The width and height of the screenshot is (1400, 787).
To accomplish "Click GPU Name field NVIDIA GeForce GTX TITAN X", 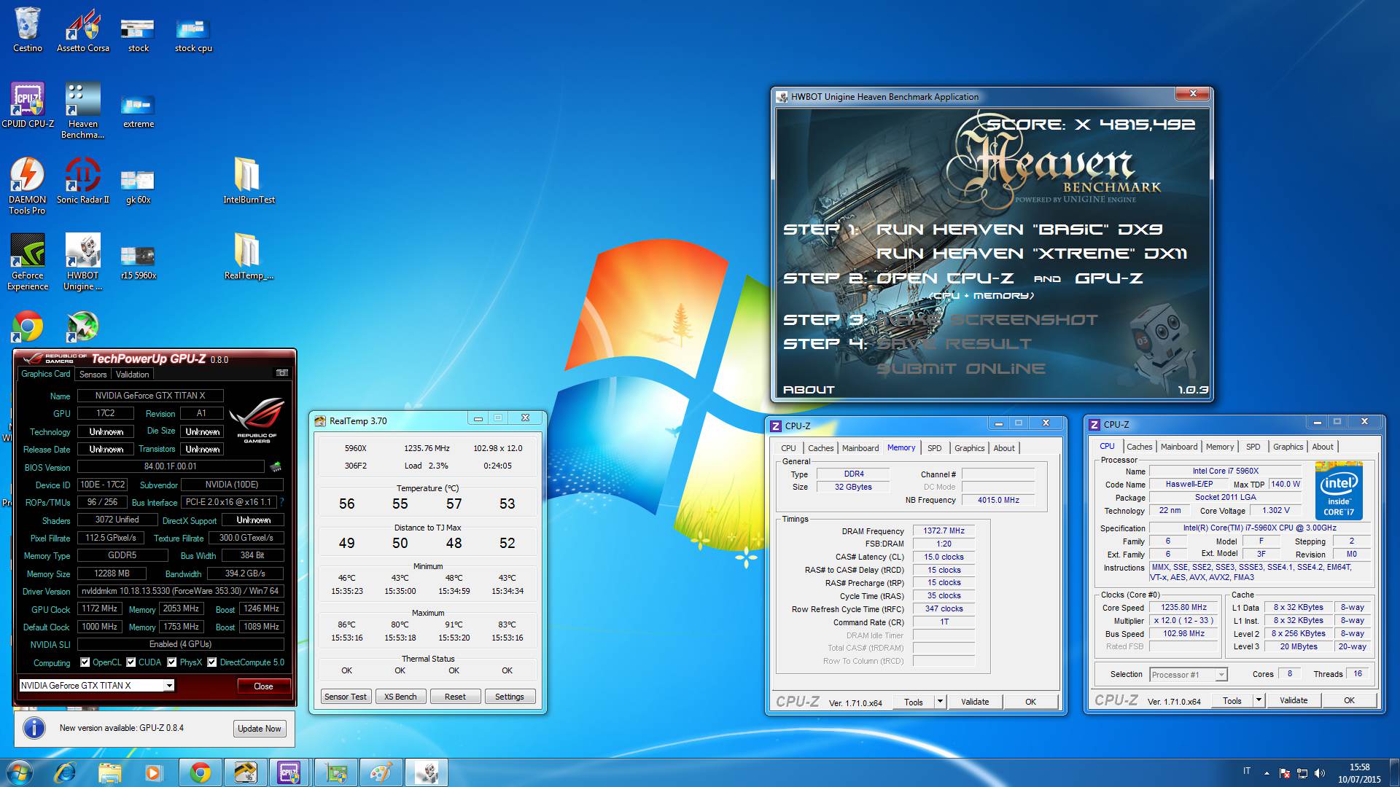I will [150, 396].
